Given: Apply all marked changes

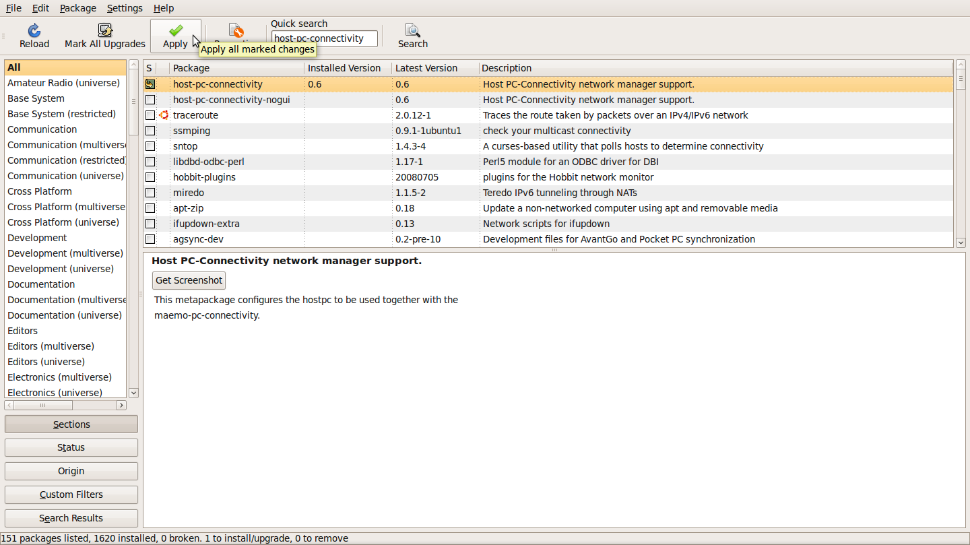Looking at the screenshot, I should point(176,36).
